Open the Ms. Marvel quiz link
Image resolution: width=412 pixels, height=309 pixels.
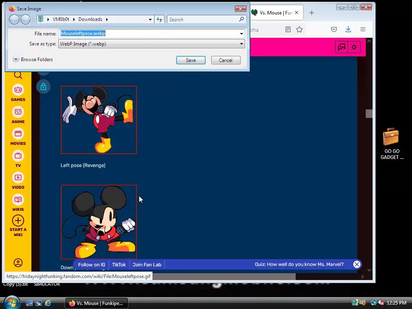click(x=299, y=264)
